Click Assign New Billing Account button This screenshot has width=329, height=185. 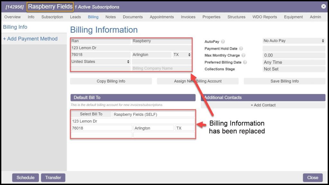coord(198,81)
